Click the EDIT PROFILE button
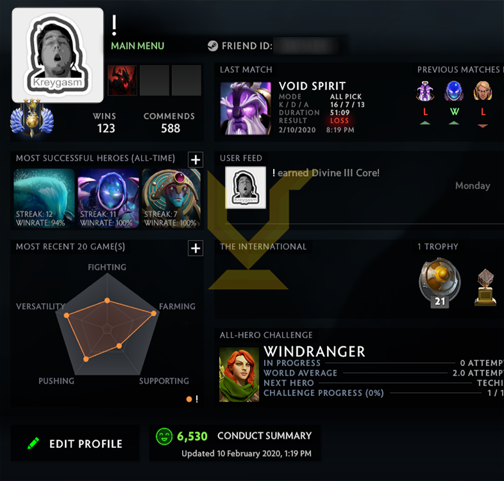This screenshot has height=481, width=504. [x=75, y=443]
